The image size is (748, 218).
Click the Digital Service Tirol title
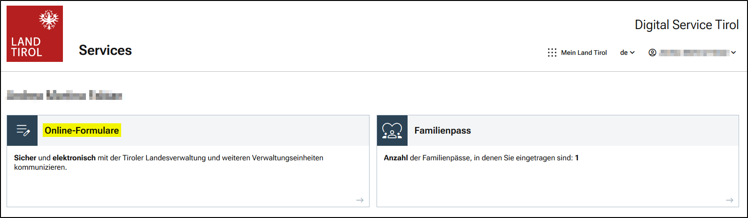686,25
